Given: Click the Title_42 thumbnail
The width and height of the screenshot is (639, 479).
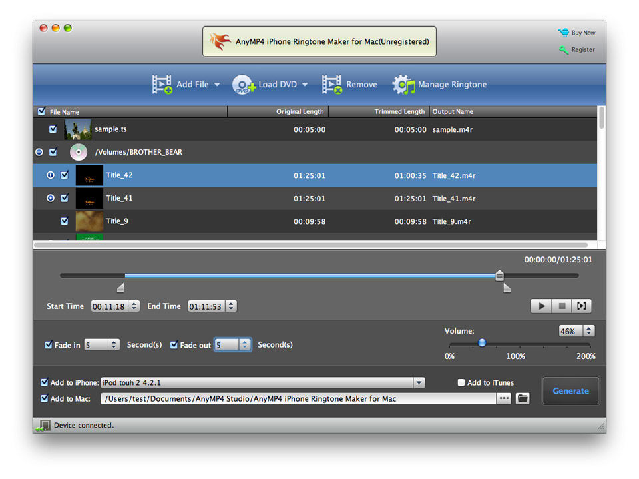Looking at the screenshot, I should pos(89,175).
